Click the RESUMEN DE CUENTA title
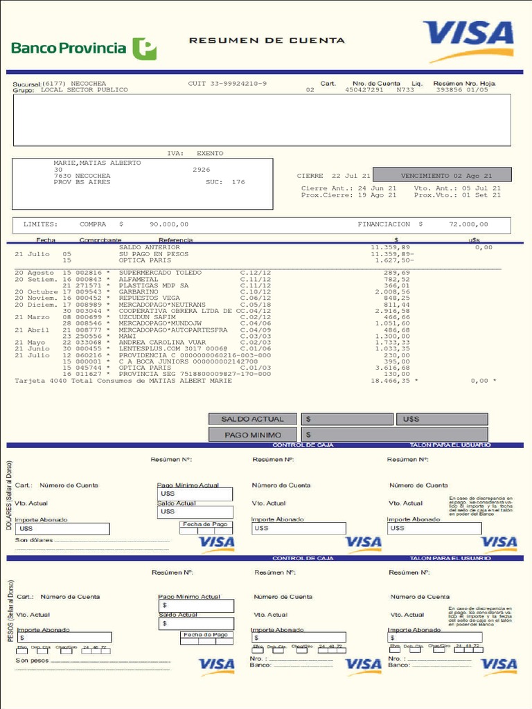 (267, 40)
